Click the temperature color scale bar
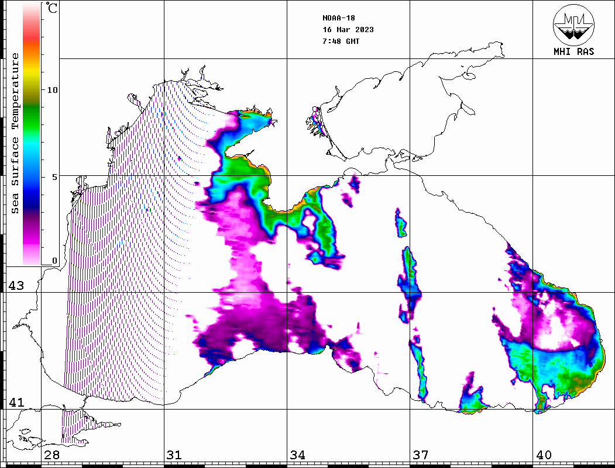Image resolution: width=615 pixels, height=468 pixels. [32, 134]
